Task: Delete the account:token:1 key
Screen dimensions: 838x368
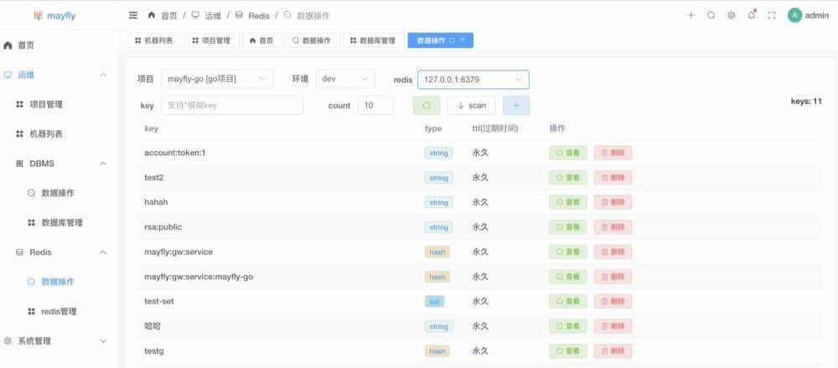Action: 613,153
